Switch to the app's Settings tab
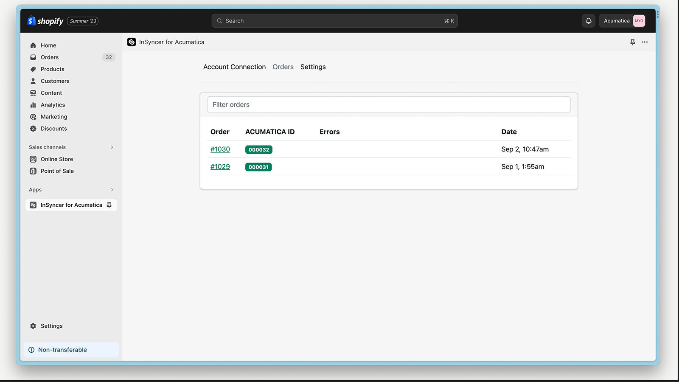 pyautogui.click(x=313, y=67)
